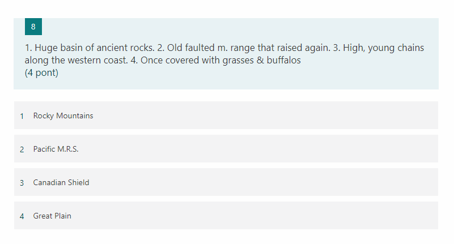Click empty space in Canadian Shield row

[283, 182]
